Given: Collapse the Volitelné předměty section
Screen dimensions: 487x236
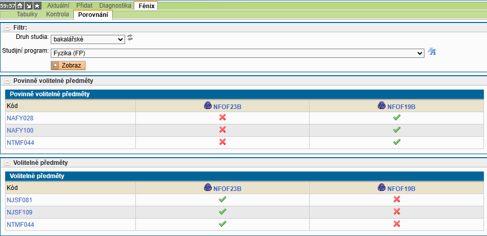Looking at the screenshot, I should [x=7, y=163].
